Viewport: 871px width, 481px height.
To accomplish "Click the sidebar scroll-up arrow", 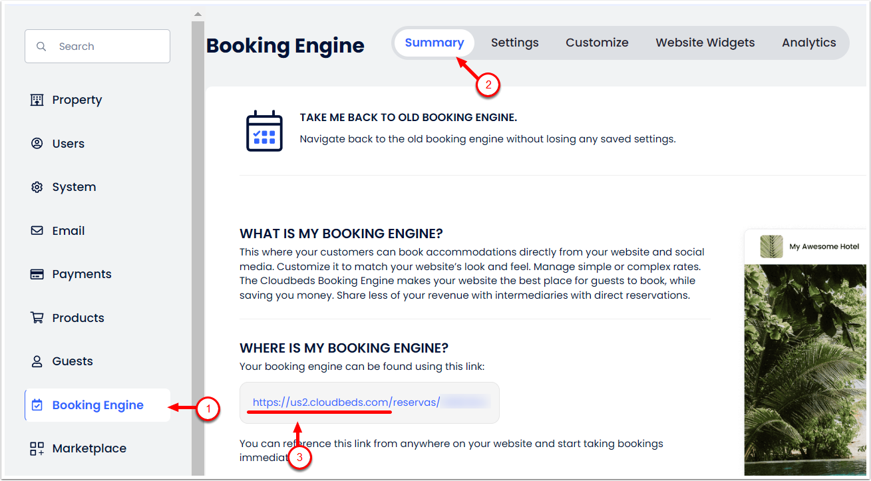I will tap(198, 14).
